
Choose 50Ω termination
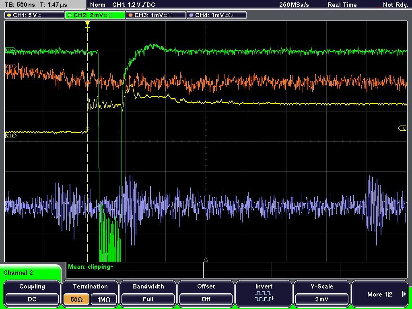(x=76, y=299)
